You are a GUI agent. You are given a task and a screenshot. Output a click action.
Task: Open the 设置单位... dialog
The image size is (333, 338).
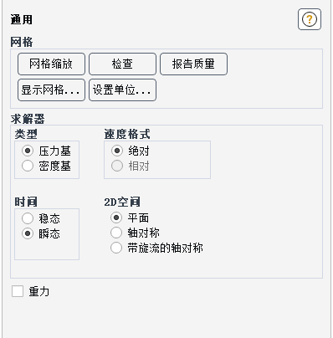pos(122,90)
